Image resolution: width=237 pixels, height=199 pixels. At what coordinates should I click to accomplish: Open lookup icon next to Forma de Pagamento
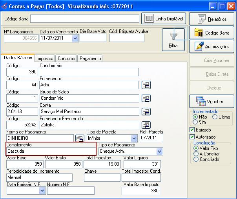[x=80, y=138]
